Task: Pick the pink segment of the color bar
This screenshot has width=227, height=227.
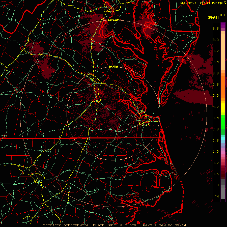Action: point(223,153)
